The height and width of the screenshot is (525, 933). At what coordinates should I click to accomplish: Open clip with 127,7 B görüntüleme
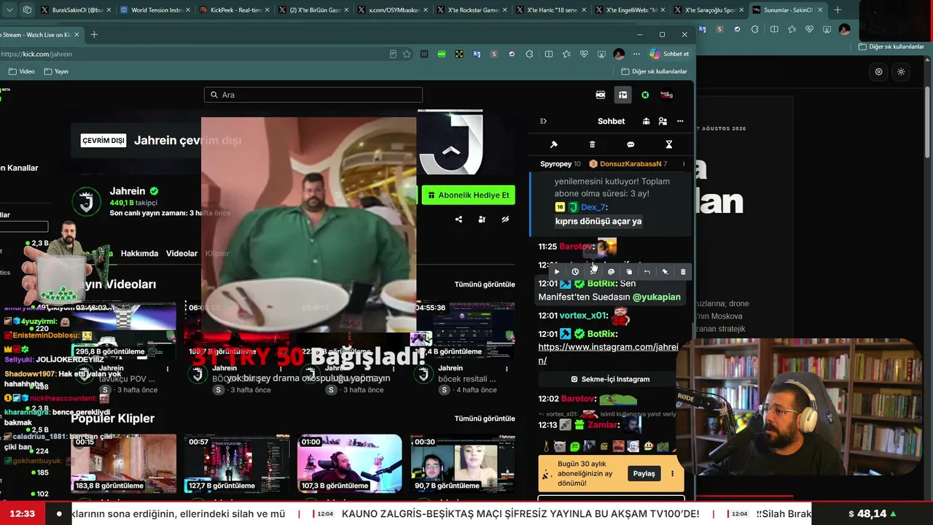click(x=236, y=464)
